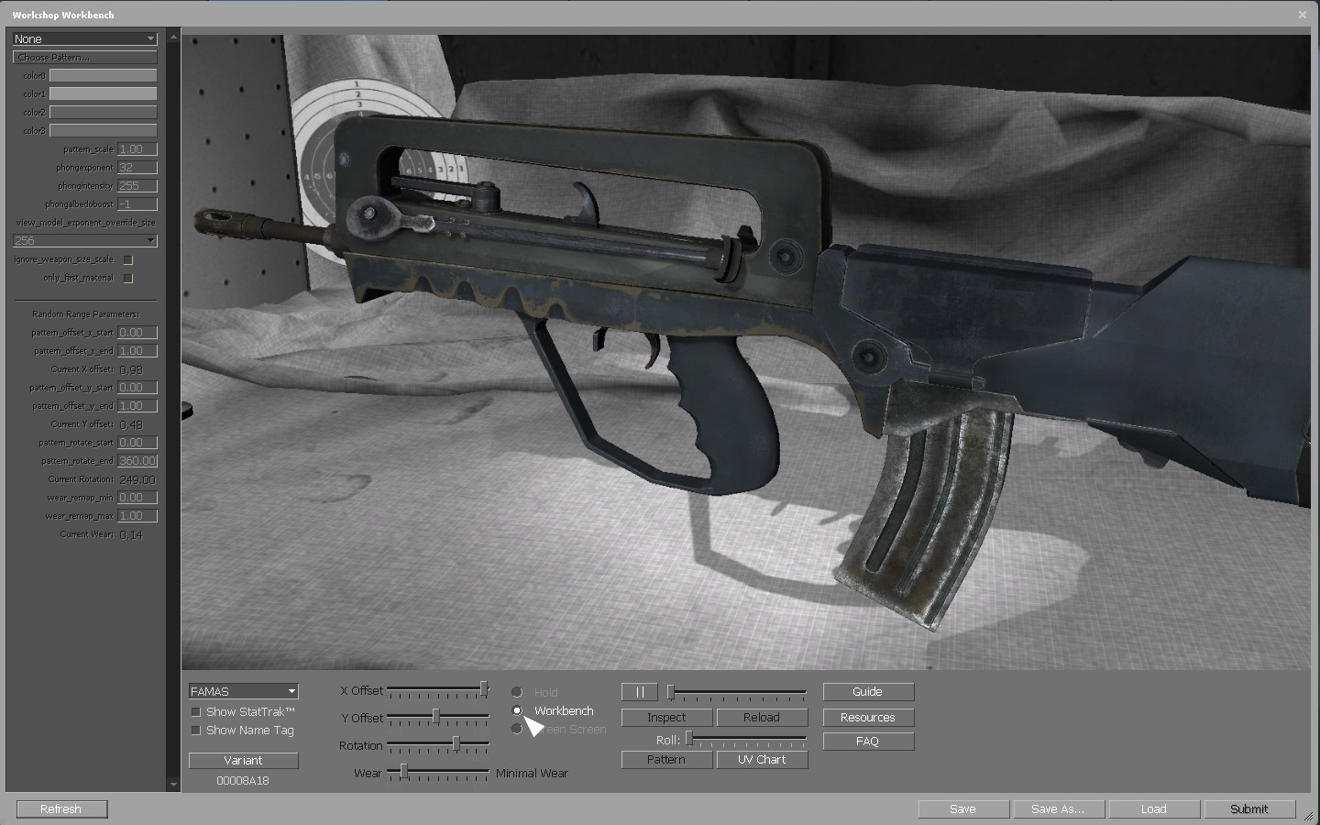Viewport: 1320px width, 825px height.
Task: Click the pattern_rotate_start field
Action: [x=137, y=443]
